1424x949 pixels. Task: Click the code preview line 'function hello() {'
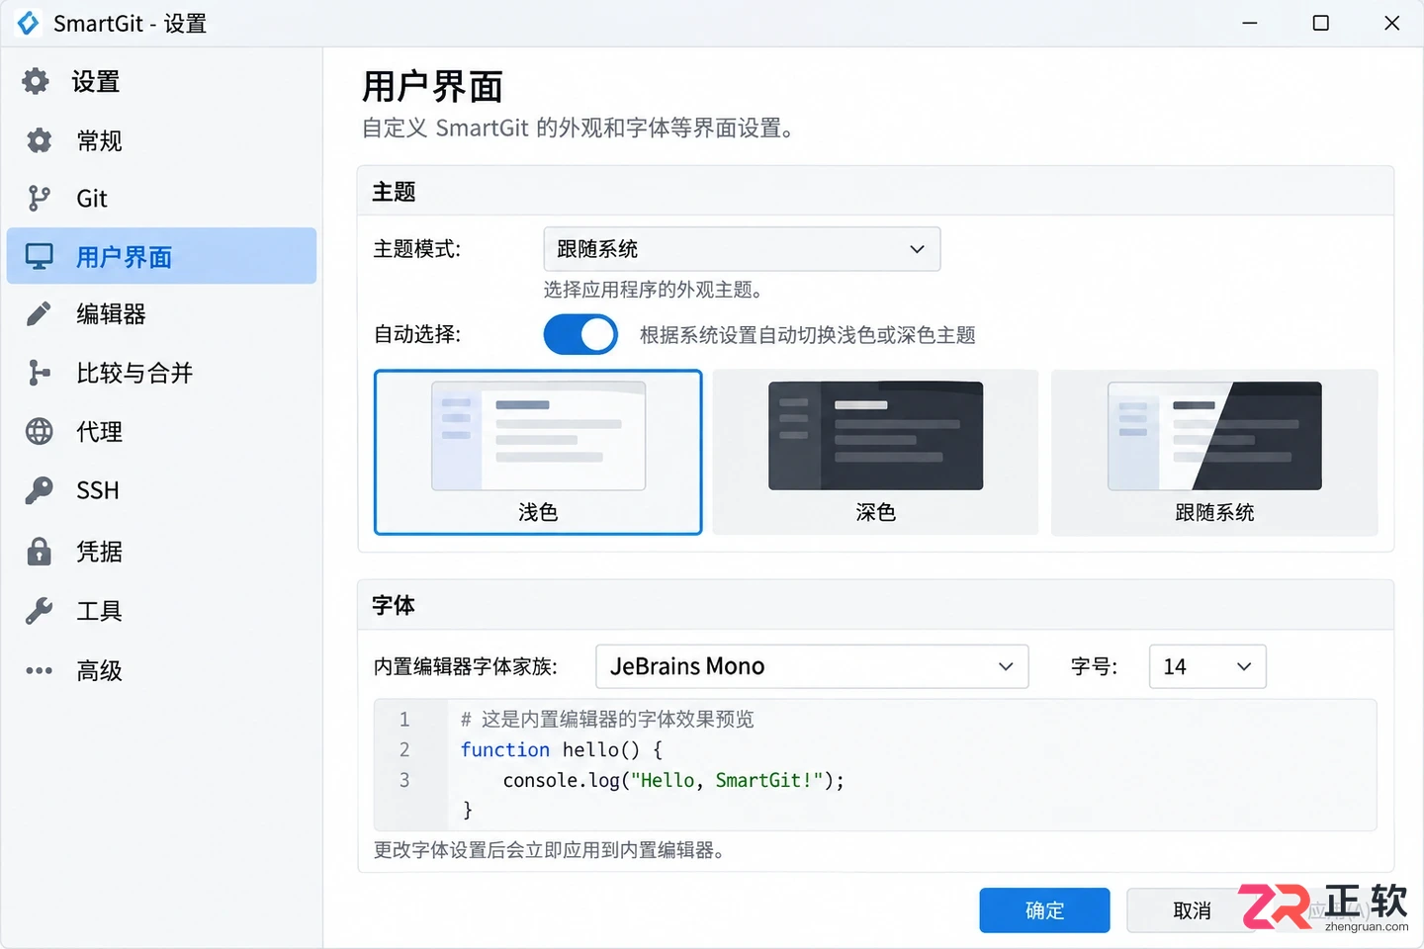coord(562,749)
